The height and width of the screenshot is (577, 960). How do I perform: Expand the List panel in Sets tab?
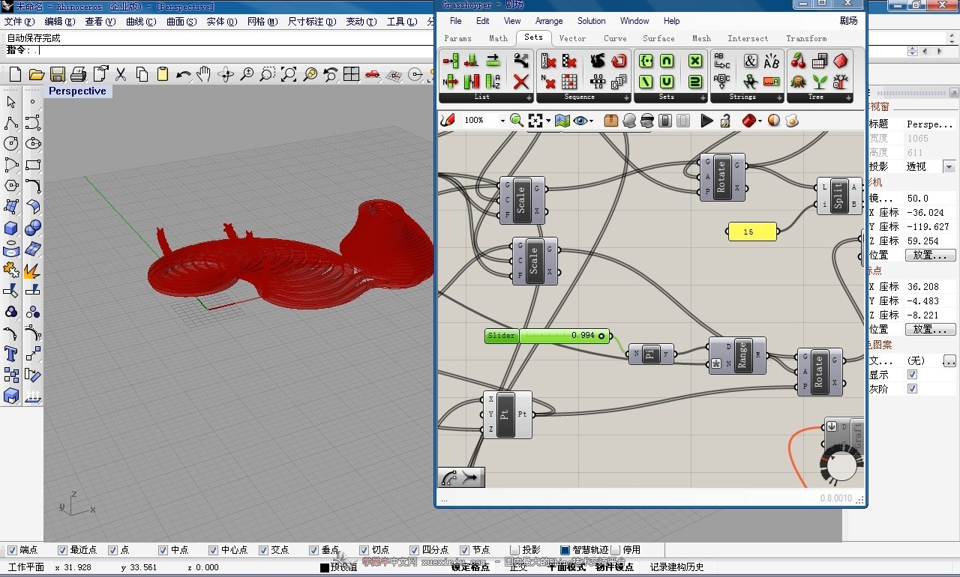pyautogui.click(x=529, y=98)
